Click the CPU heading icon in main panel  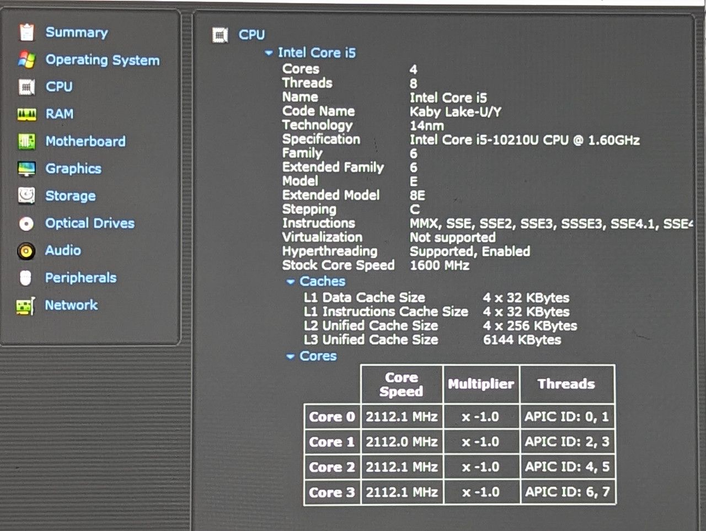(220, 35)
